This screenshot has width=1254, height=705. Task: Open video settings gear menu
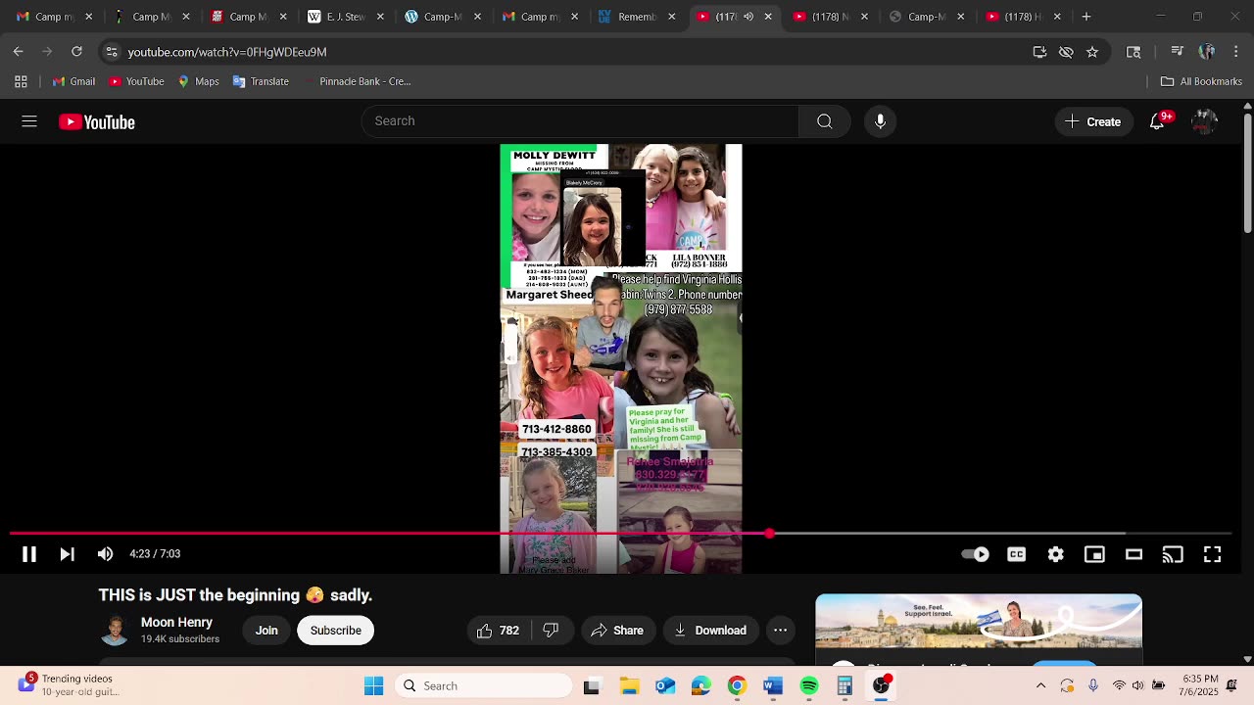pyautogui.click(x=1055, y=554)
